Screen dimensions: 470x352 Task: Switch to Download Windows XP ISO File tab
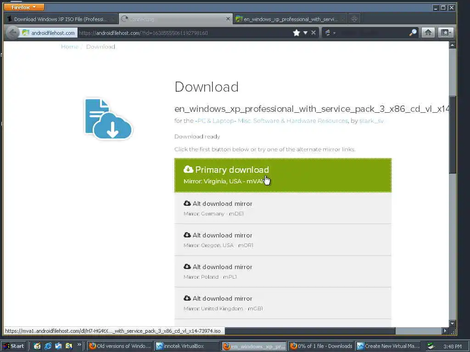tap(61, 19)
